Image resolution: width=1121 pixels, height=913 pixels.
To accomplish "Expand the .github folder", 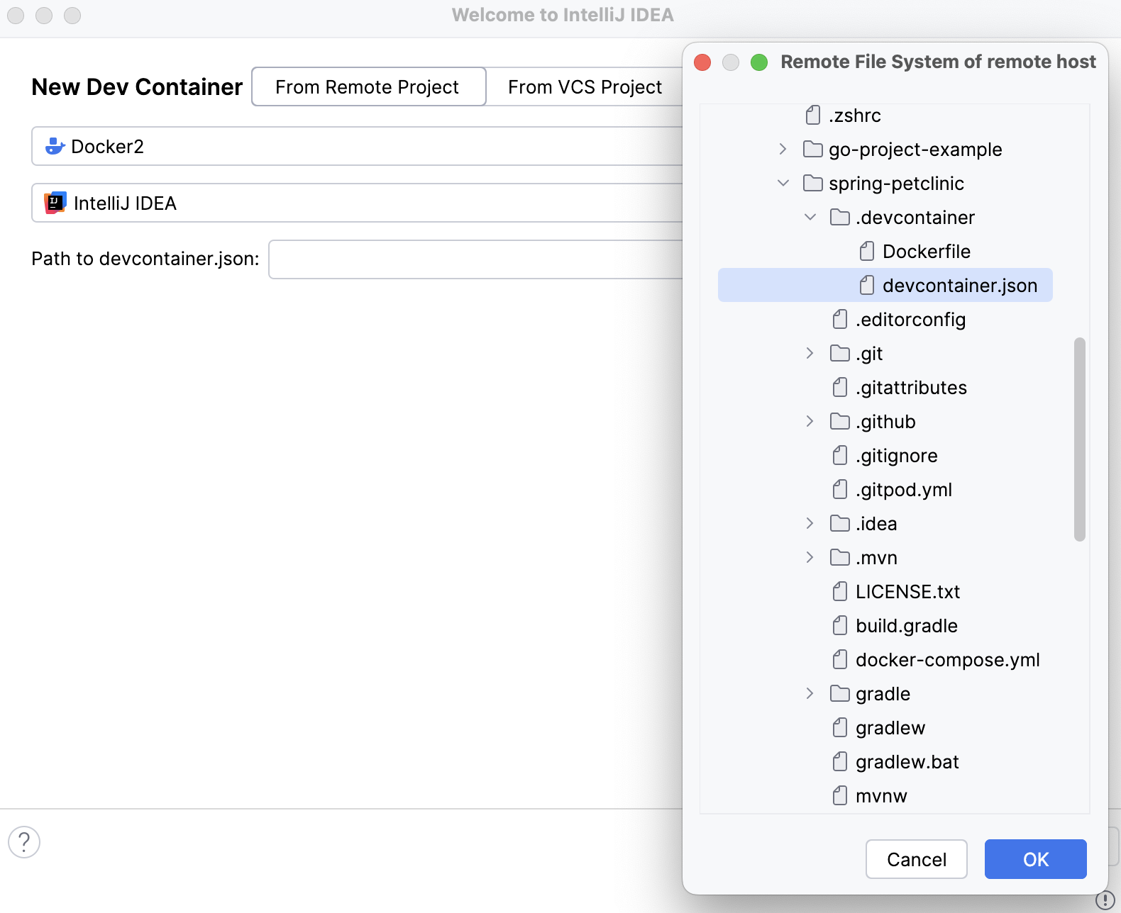I will 810,422.
